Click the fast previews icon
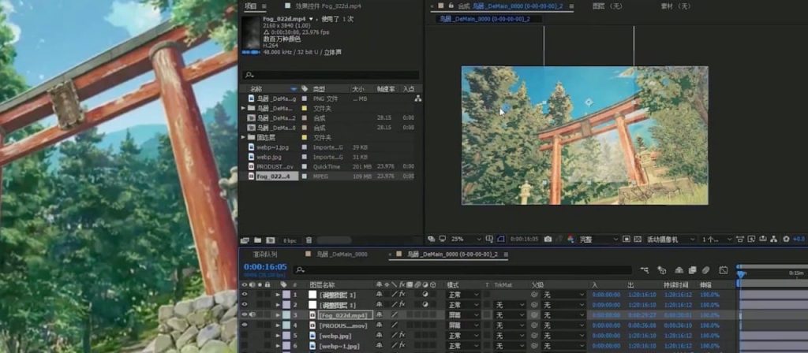Viewport: 808px width, 353px height. tap(752, 240)
